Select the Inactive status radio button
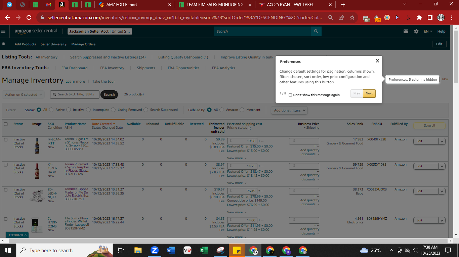459x257 pixels. 69,110
